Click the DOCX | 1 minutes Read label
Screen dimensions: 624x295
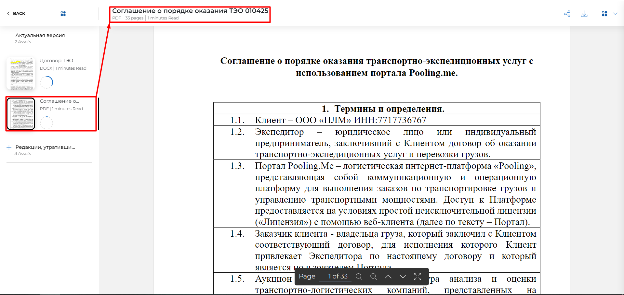coord(63,68)
